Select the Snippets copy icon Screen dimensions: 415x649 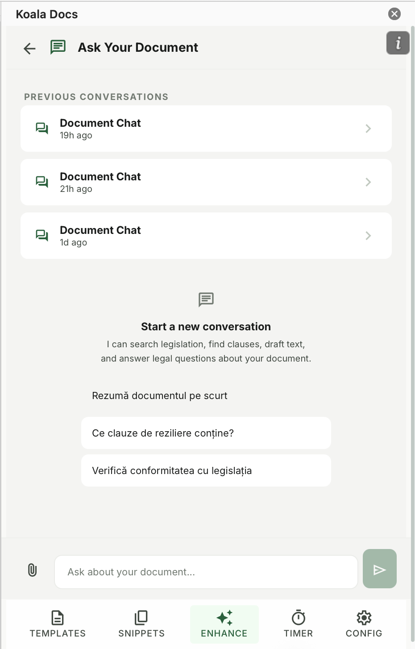pos(141,618)
